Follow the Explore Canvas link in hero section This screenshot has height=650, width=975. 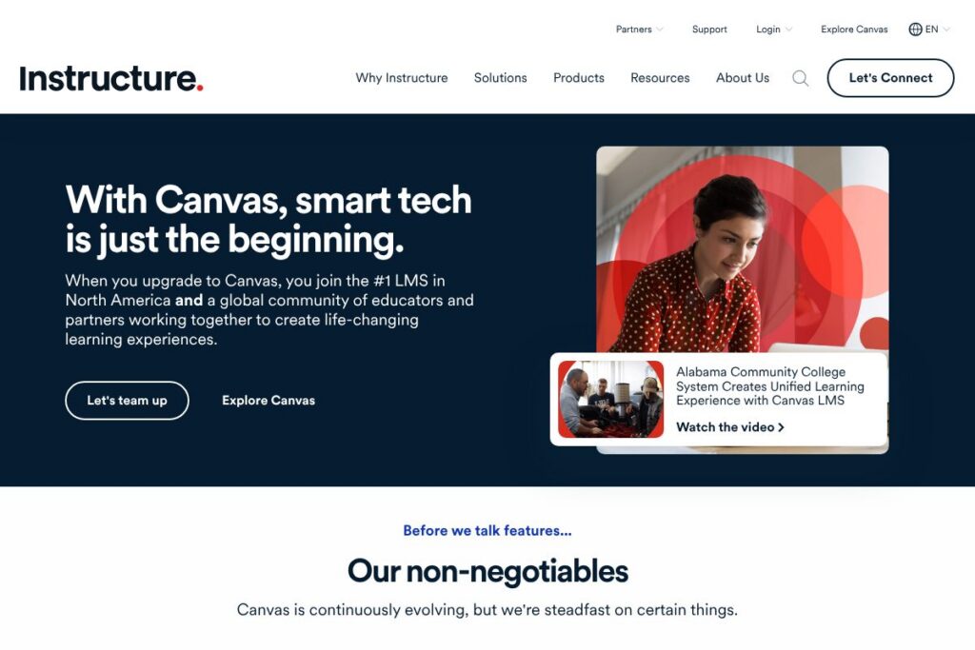coord(269,401)
